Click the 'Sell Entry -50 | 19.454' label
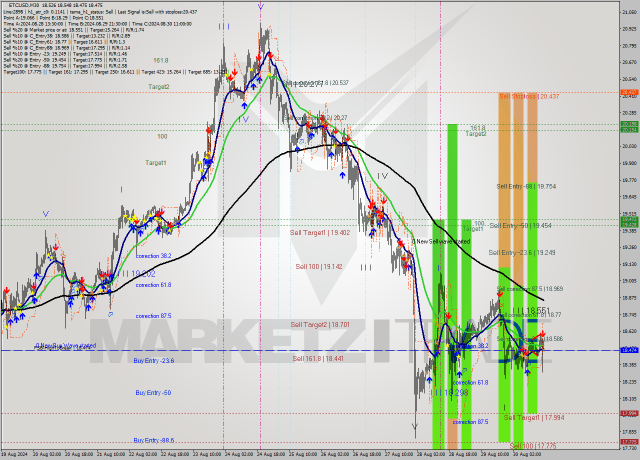 click(520, 225)
